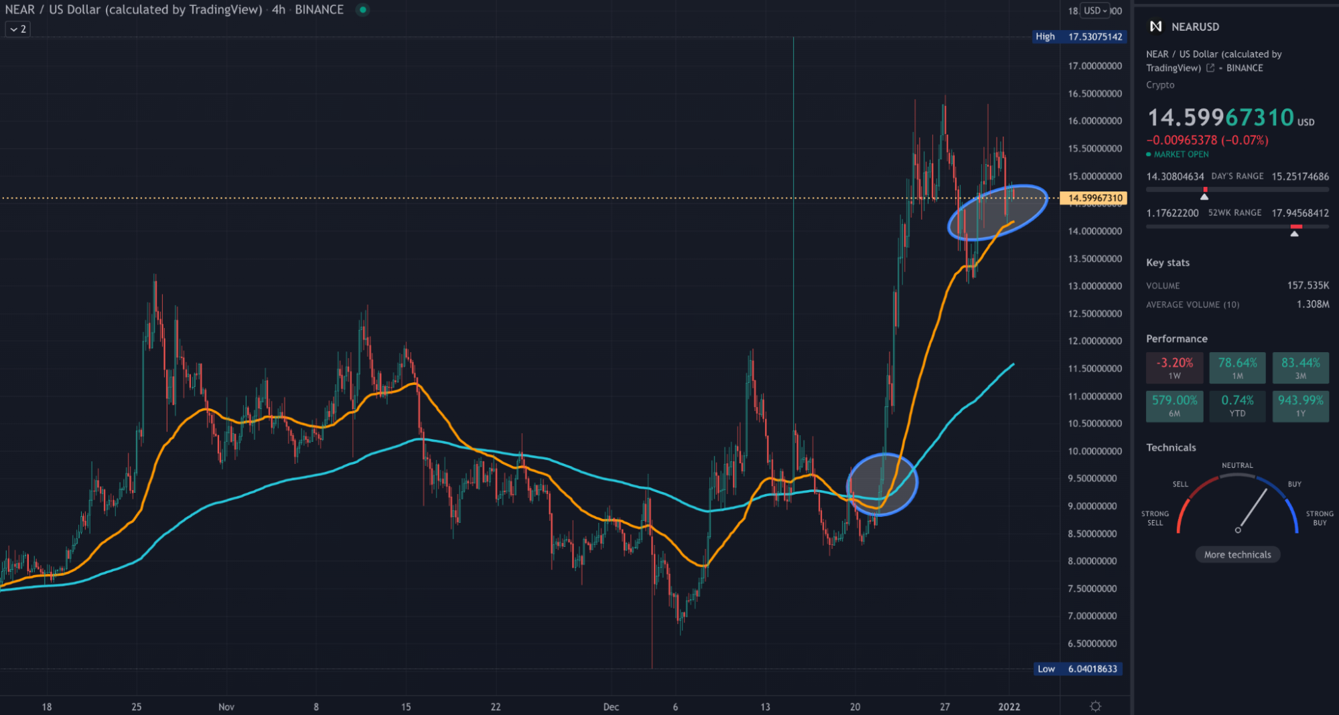Open external link icon beside TradingView
Viewport: 1339px width, 715px height.
1210,68
